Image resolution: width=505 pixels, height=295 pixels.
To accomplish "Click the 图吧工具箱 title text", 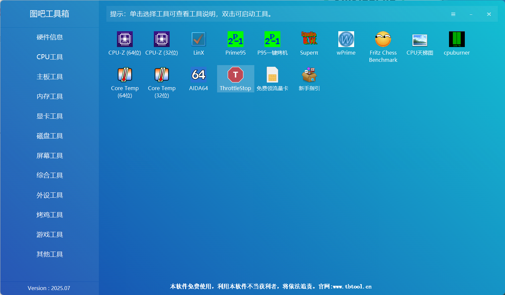I will pos(49,14).
